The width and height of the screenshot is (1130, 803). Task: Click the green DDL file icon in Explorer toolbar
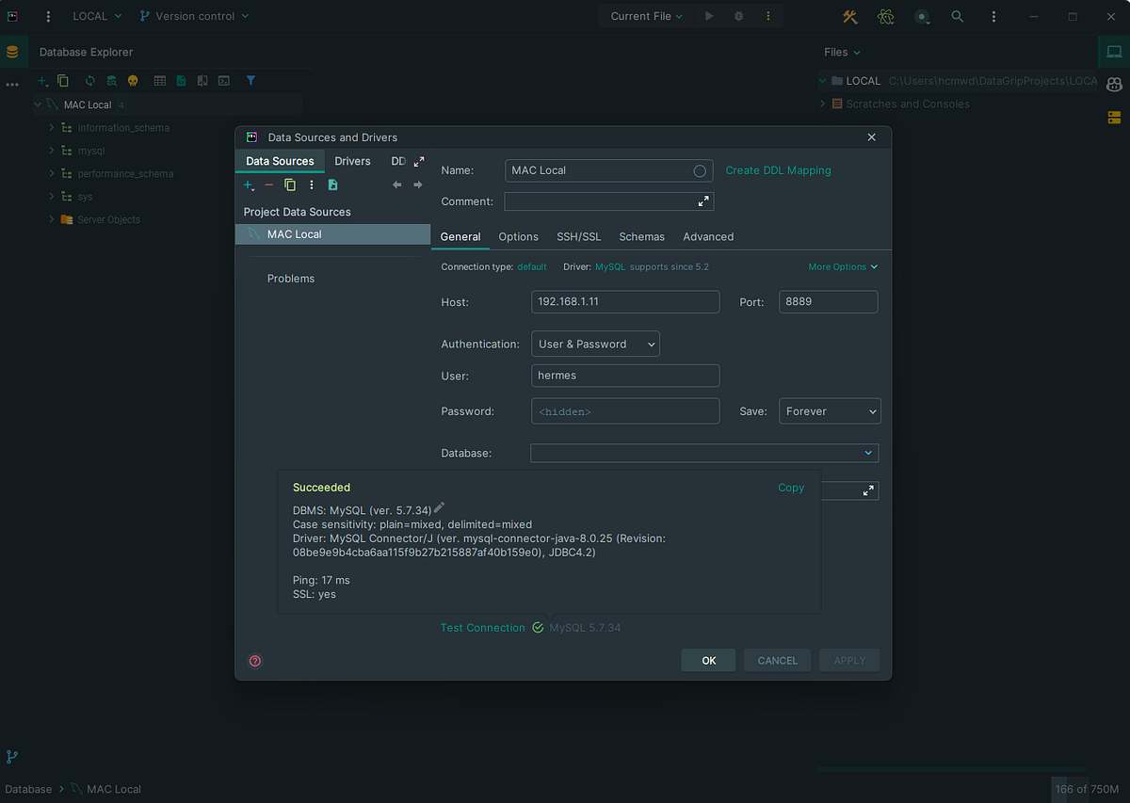click(181, 81)
